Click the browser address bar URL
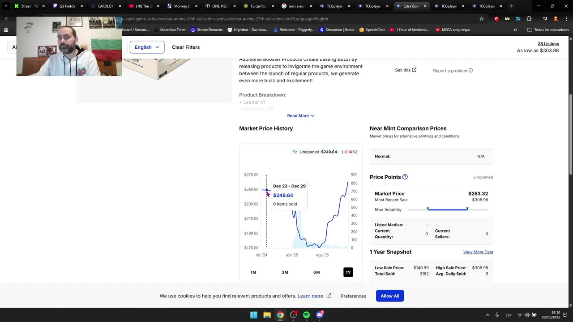The width and height of the screenshot is (573, 322). (x=225, y=19)
